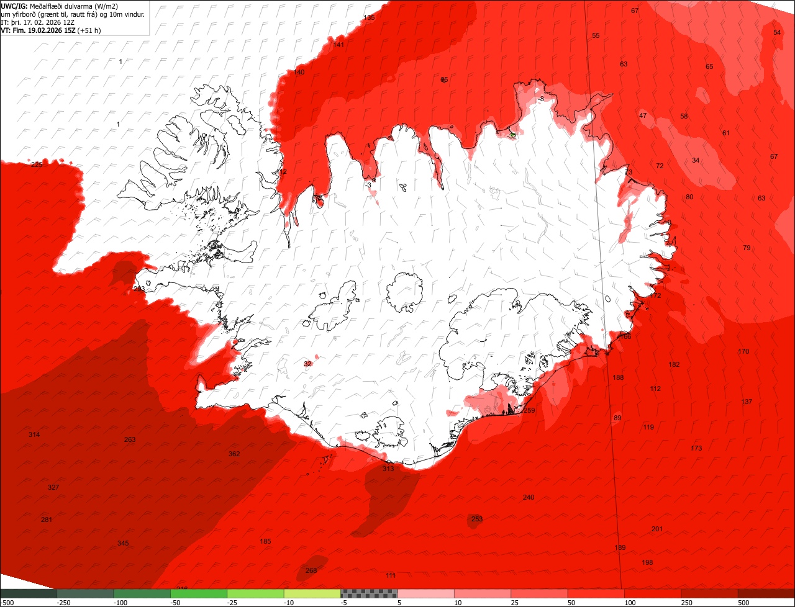Click the flux value 182

tap(674, 364)
